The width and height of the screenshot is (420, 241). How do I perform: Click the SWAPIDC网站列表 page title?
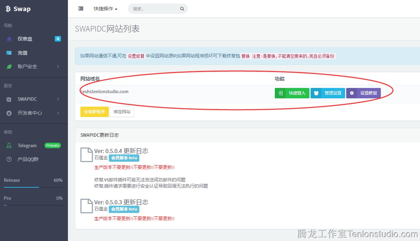click(x=107, y=29)
